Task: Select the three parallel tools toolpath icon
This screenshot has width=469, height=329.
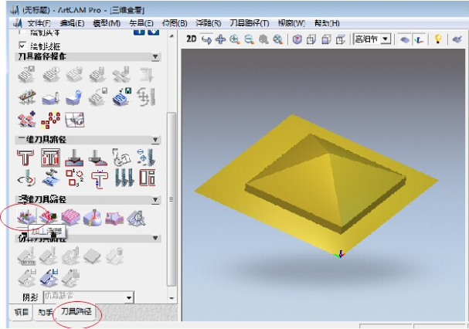Action: 123,178
